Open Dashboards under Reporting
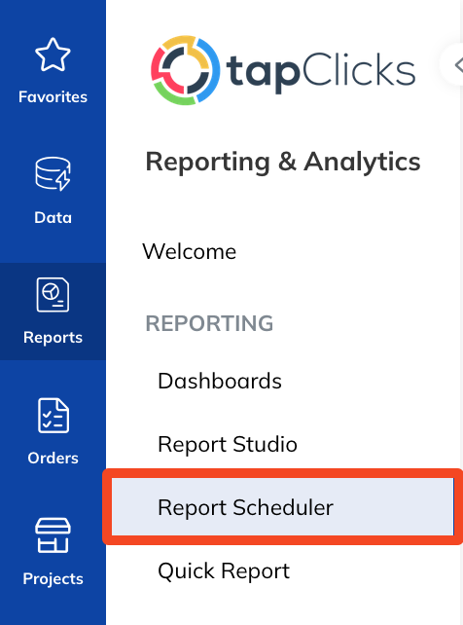463x625 pixels. tap(220, 381)
